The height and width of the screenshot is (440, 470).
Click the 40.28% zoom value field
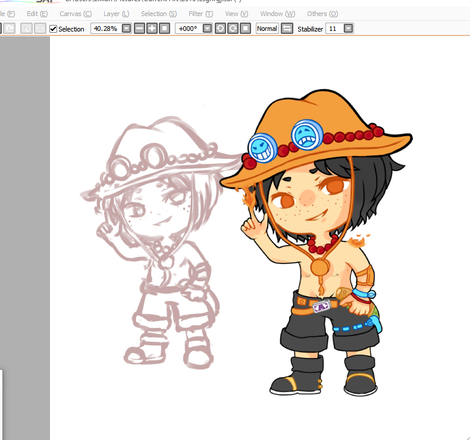click(x=106, y=29)
